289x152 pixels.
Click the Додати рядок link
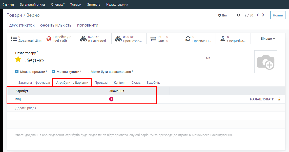pos(26,108)
